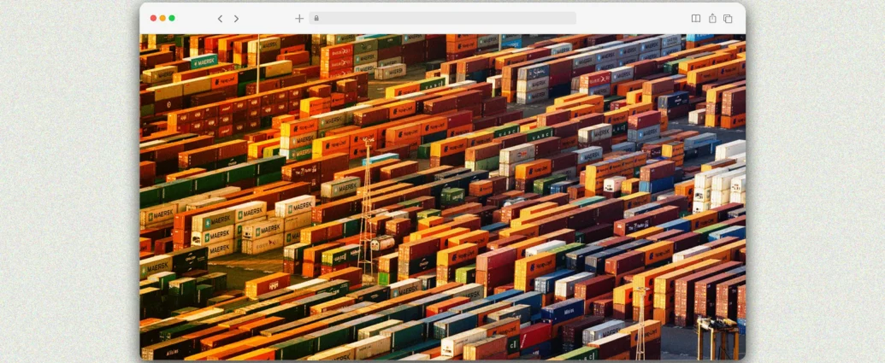
Task: Open the bookmarks book icon
Action: [695, 18]
